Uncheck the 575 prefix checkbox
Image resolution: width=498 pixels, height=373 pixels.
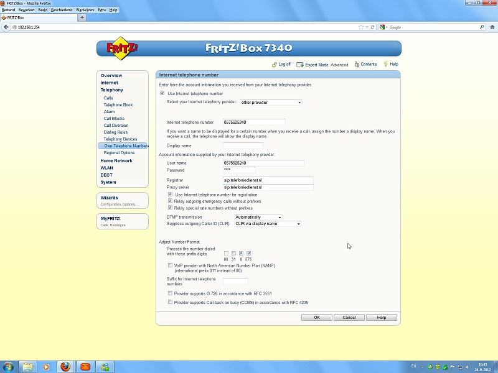[x=248, y=253]
